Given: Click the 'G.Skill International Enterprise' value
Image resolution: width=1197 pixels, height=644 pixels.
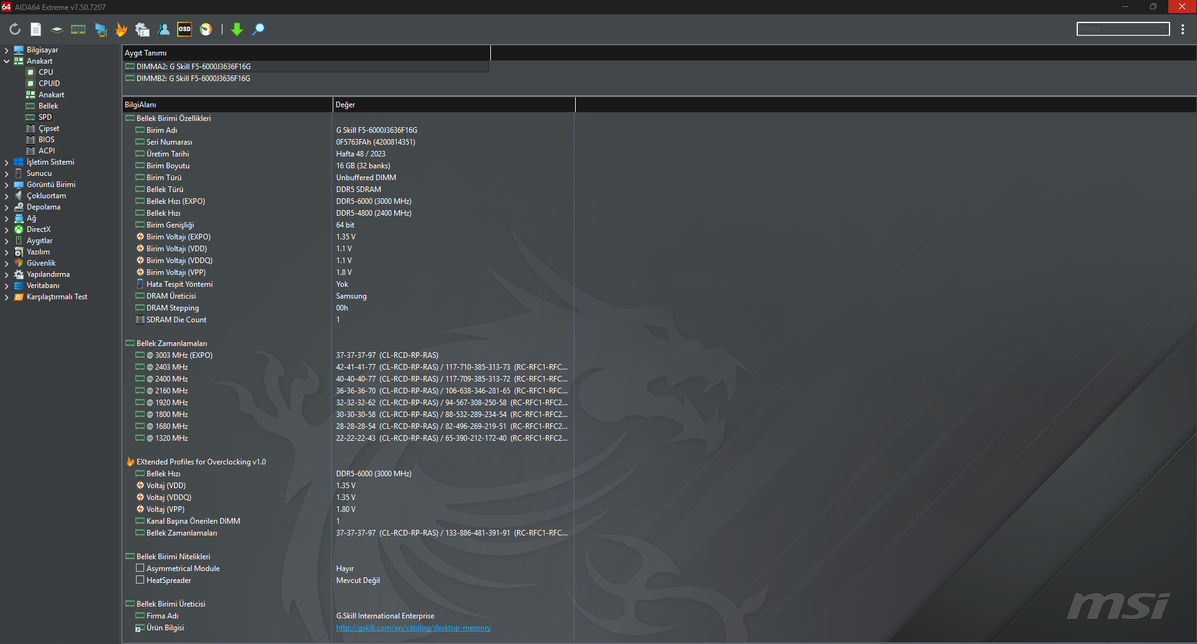Looking at the screenshot, I should (385, 616).
